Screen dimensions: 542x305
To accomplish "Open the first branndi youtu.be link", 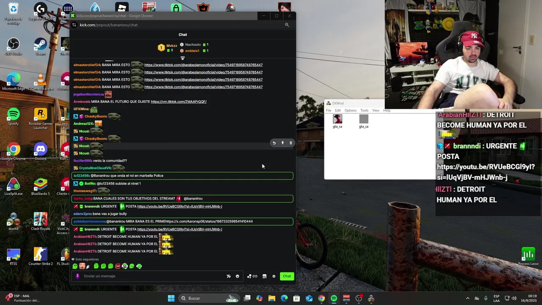I will 180,206.
